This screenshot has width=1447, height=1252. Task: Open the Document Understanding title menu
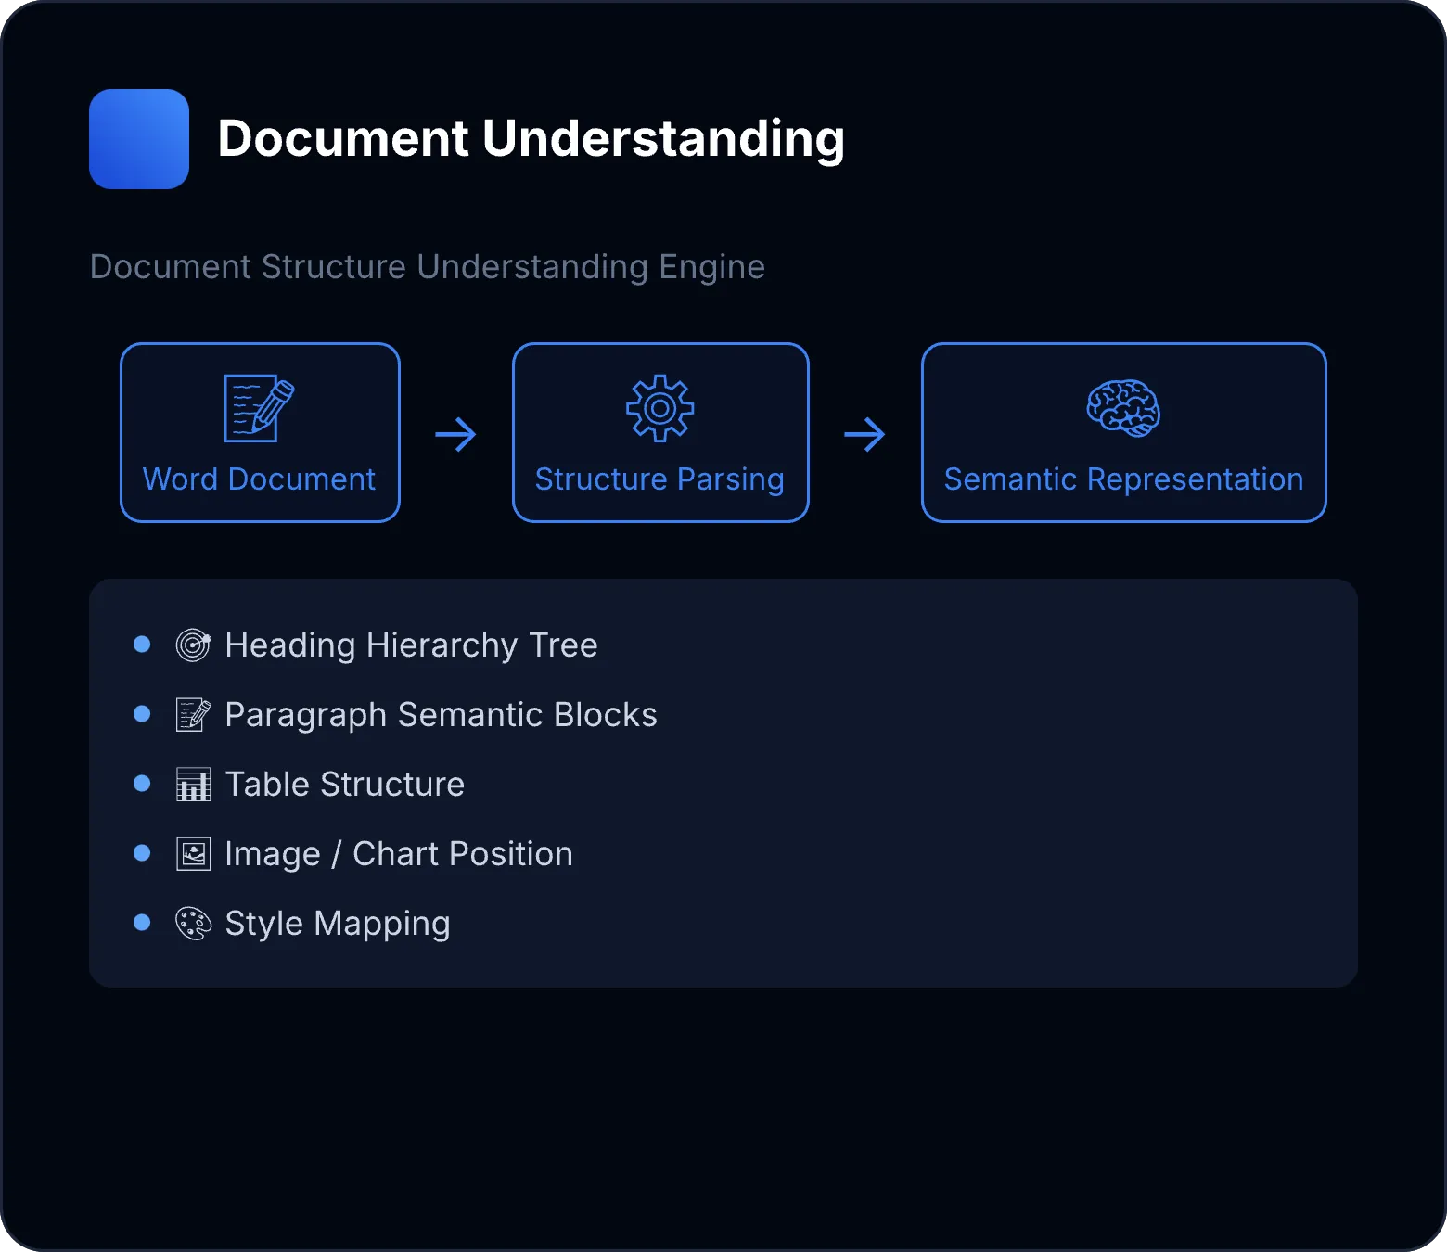532,138
